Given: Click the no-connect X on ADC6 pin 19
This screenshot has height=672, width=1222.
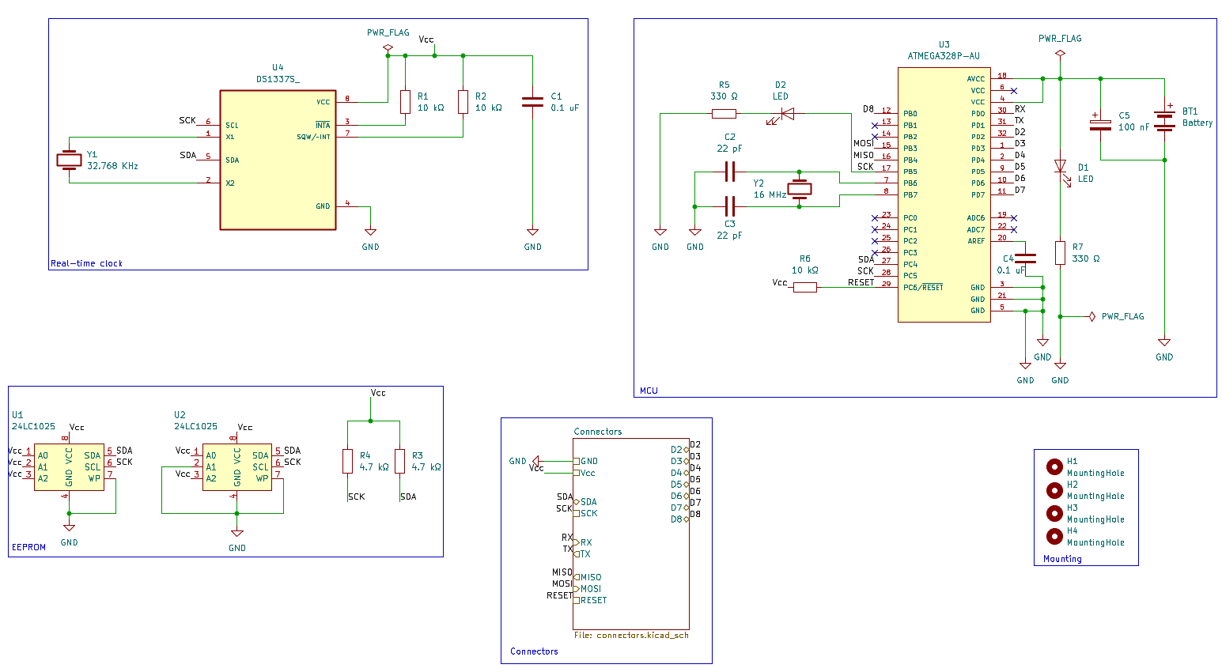Looking at the screenshot, I should (1014, 218).
